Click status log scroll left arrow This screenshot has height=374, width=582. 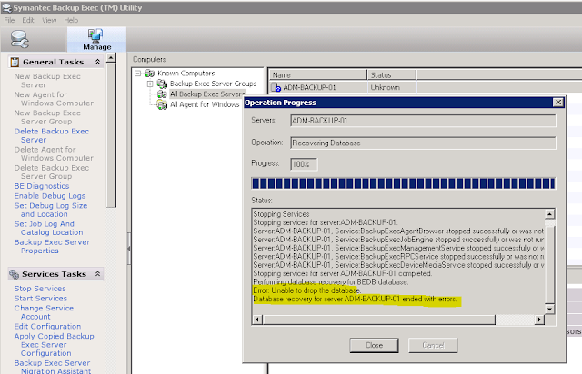point(257,320)
